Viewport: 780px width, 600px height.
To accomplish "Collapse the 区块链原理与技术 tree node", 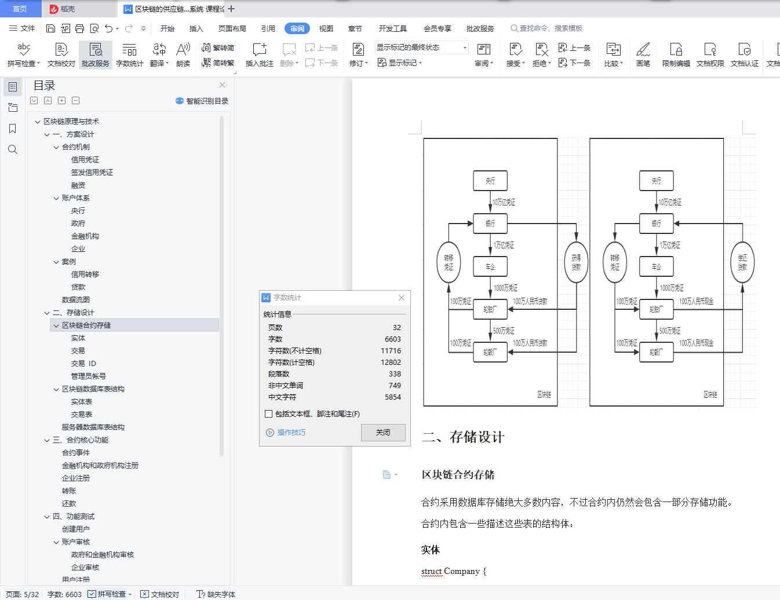I will pos(38,122).
